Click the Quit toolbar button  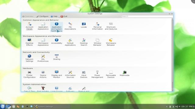64,16
